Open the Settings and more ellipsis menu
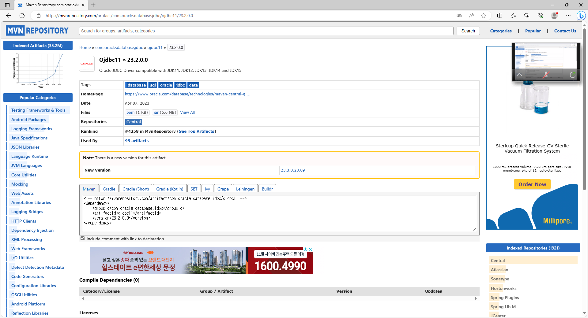 568,16
